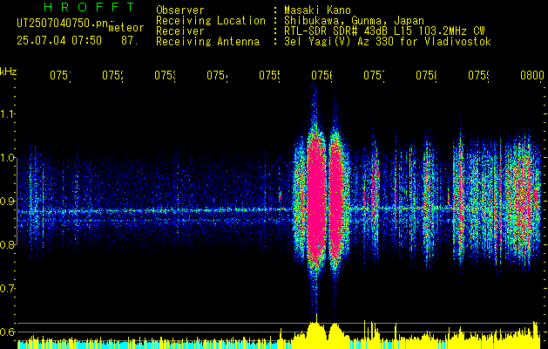The width and height of the screenshot is (548, 349).
Task: Click the date stamp 25.07.04 07:50
Action: pyautogui.click(x=59, y=41)
